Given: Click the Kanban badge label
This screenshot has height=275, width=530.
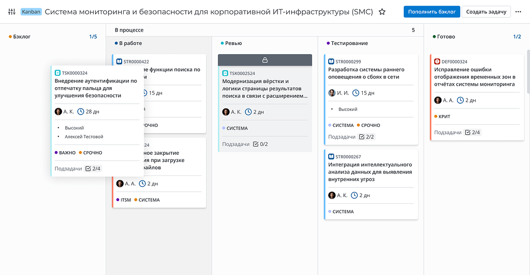Looking at the screenshot, I should pos(31,12).
